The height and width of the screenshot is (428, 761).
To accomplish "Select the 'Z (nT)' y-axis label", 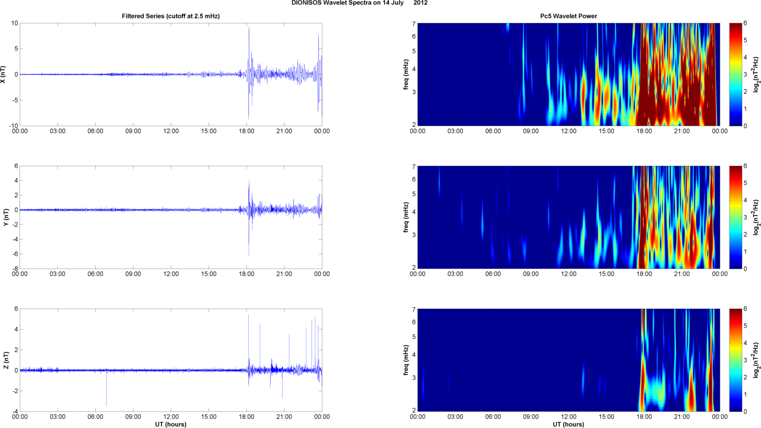I will pos(6,360).
